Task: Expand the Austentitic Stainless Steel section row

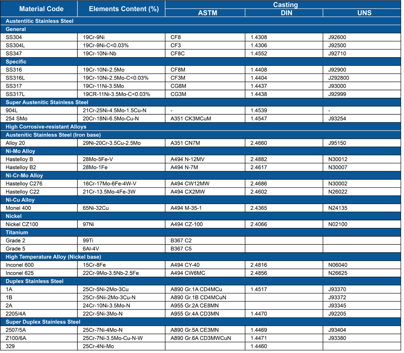Action: point(39,21)
